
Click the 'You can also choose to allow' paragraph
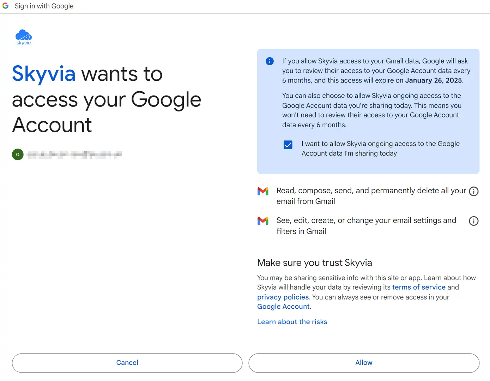pyautogui.click(x=372, y=110)
